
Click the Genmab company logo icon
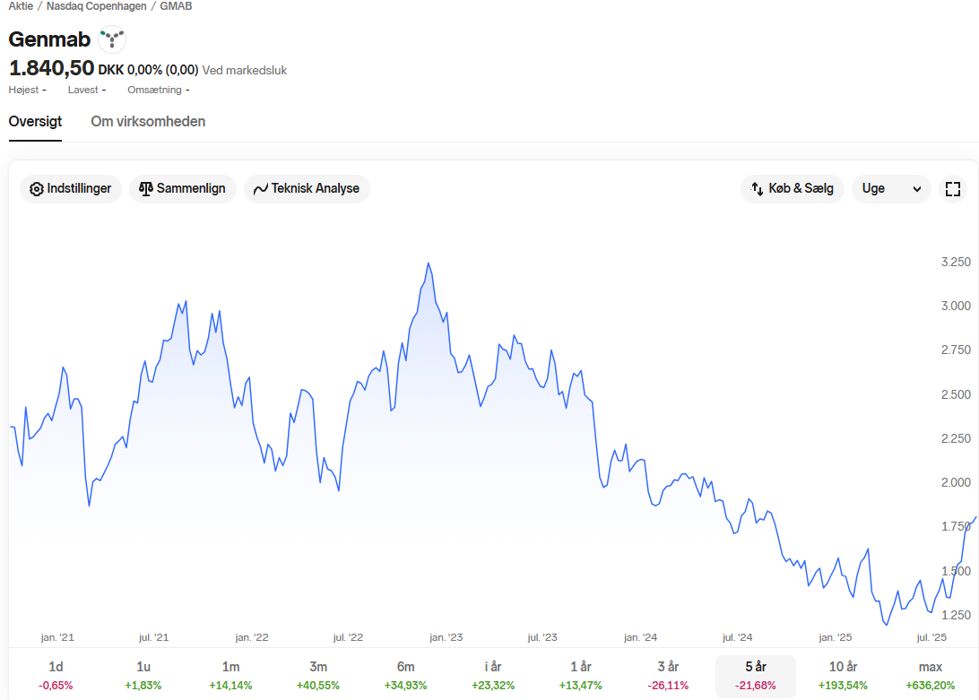(x=112, y=39)
